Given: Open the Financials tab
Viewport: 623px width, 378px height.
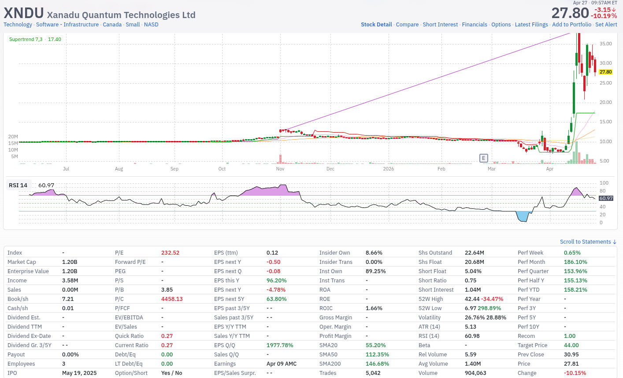Looking at the screenshot, I should (475, 25).
